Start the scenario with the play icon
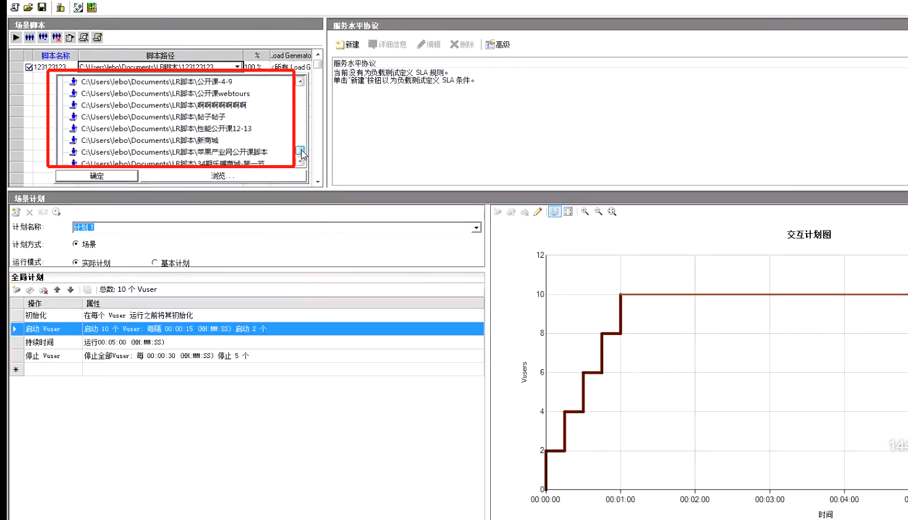This screenshot has width=908, height=520. [x=16, y=38]
